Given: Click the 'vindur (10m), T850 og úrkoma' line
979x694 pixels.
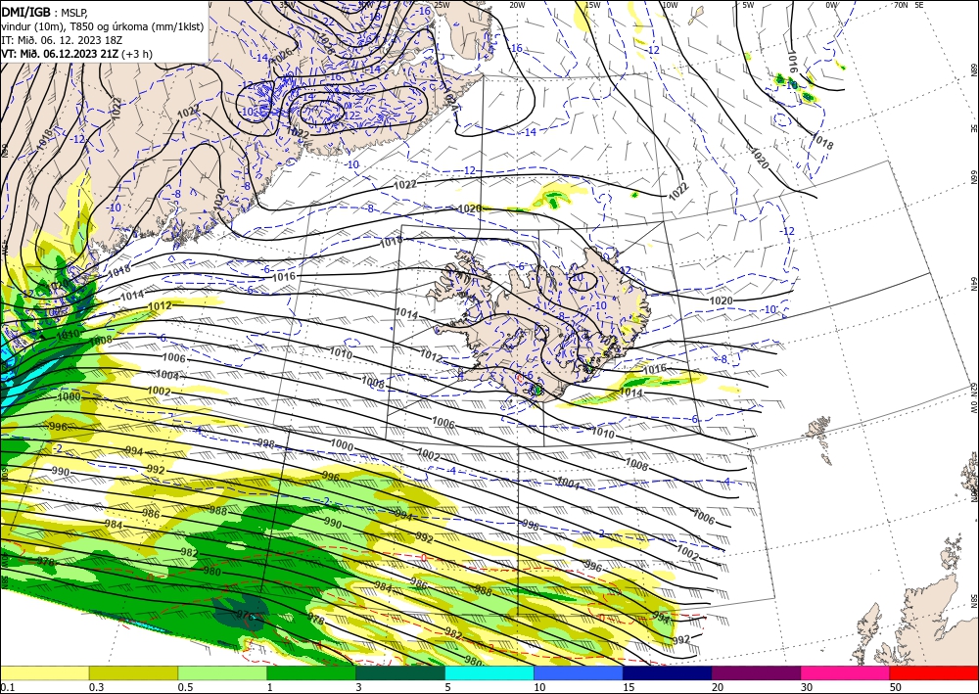Looking at the screenshot, I should 103,25.
